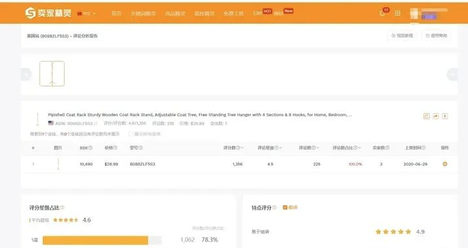The image size is (468, 248).
Task: Select the coat rack variant thumbnail
Action: (x=52, y=73)
